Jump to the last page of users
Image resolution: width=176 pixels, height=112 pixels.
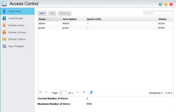[84, 92]
